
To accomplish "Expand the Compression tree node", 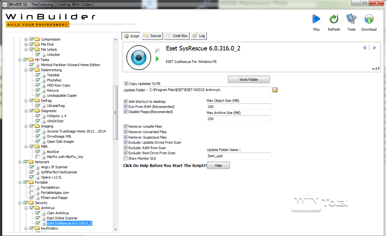I will pyautogui.click(x=26, y=39).
